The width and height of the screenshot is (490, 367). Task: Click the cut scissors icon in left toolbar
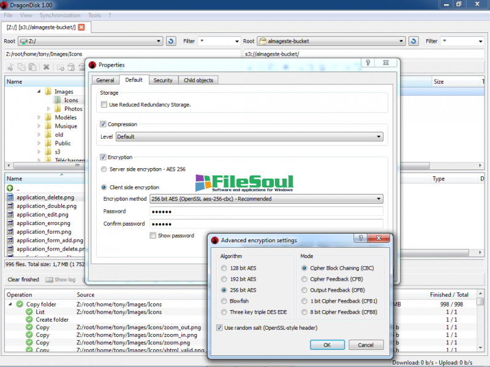click(10, 67)
